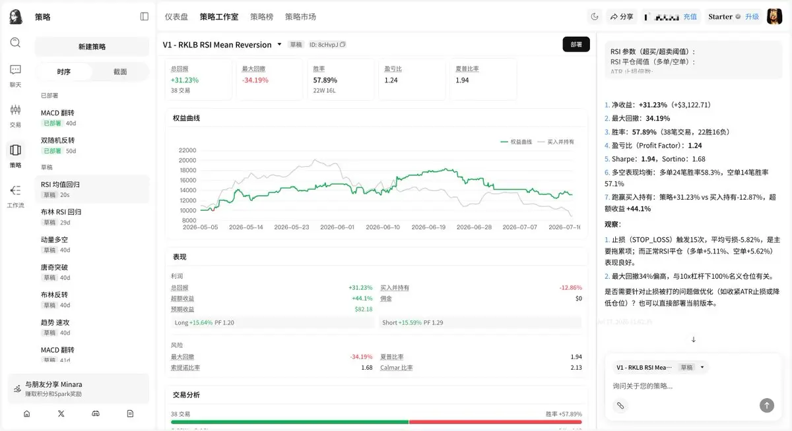Screen dimensions: 792x431
Task: Collapse the strategy sidebar panel icon
Action: (145, 16)
